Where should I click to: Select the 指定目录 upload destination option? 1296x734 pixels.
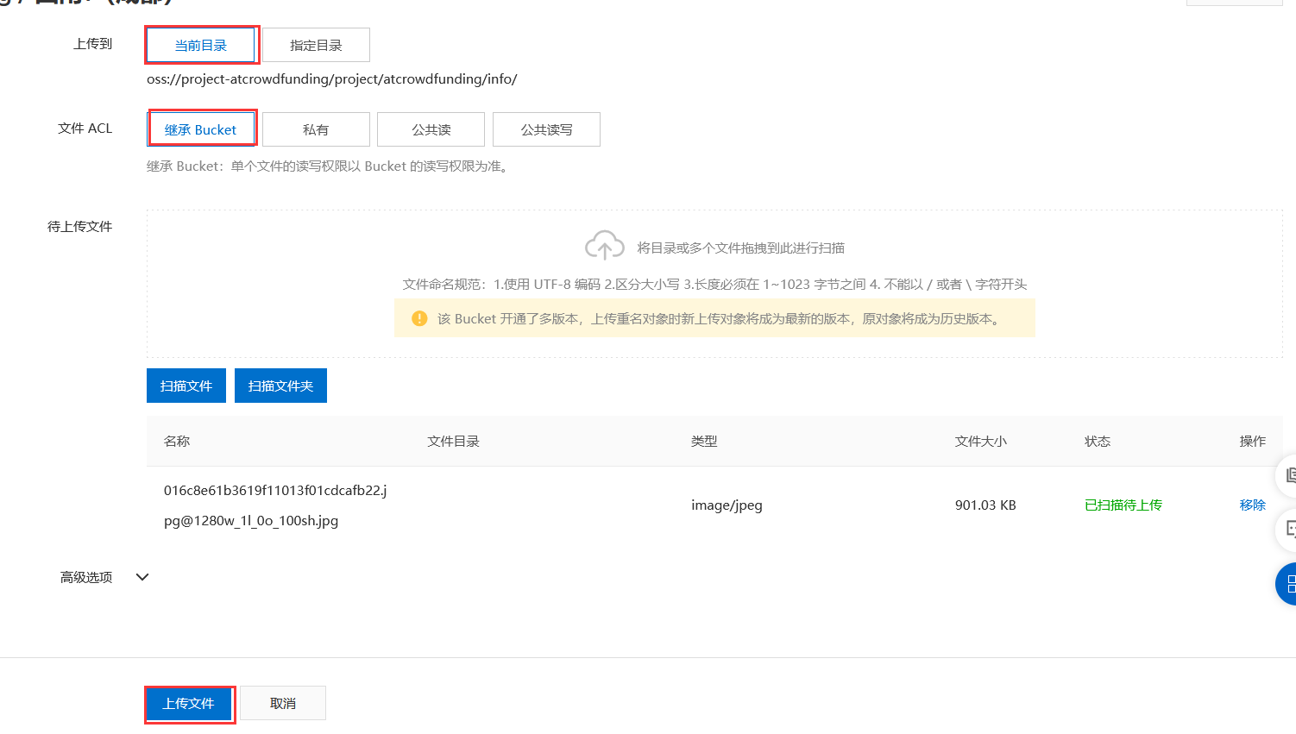tap(316, 44)
